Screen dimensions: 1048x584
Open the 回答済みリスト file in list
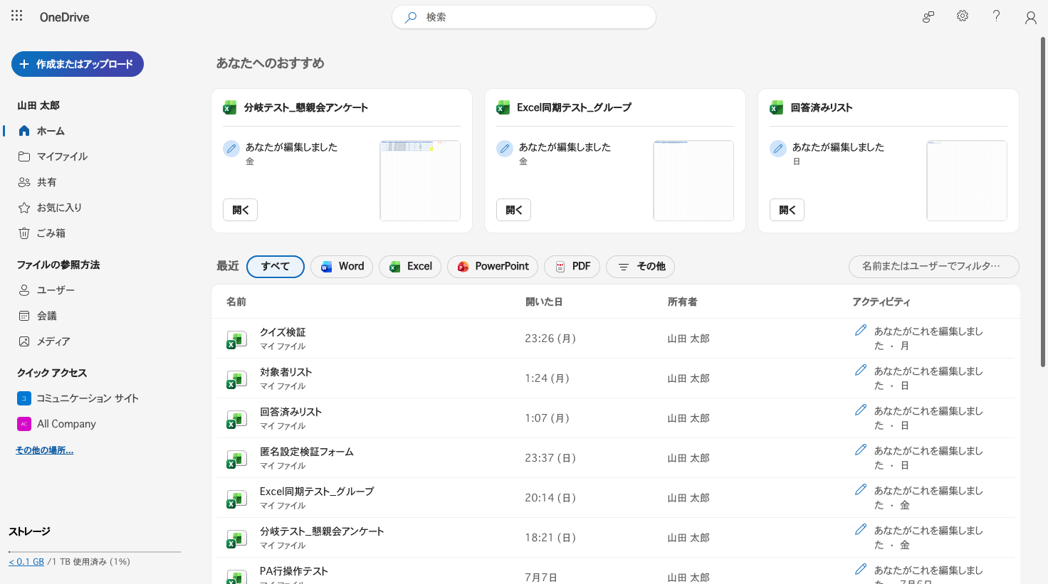[x=290, y=412]
